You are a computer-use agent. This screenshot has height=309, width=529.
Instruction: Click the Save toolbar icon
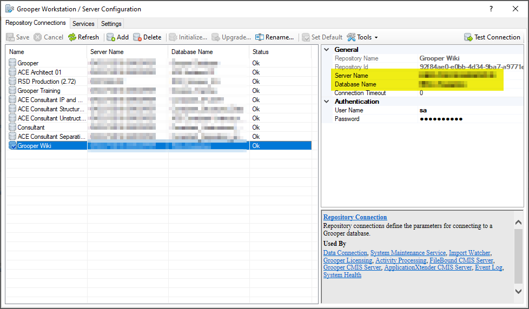[x=10, y=37]
